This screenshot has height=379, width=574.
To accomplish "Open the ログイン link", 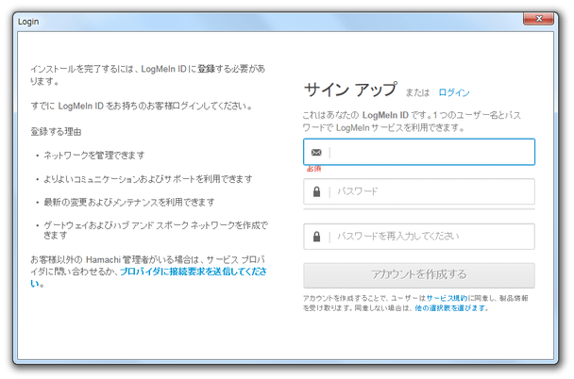I will tap(454, 92).
